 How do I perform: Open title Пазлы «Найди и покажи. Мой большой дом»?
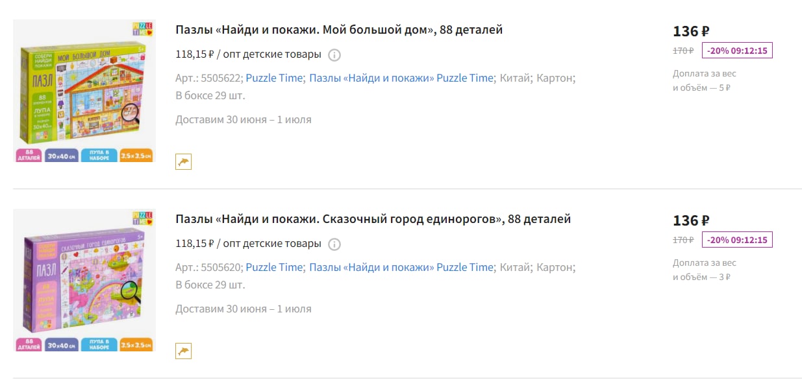339,30
